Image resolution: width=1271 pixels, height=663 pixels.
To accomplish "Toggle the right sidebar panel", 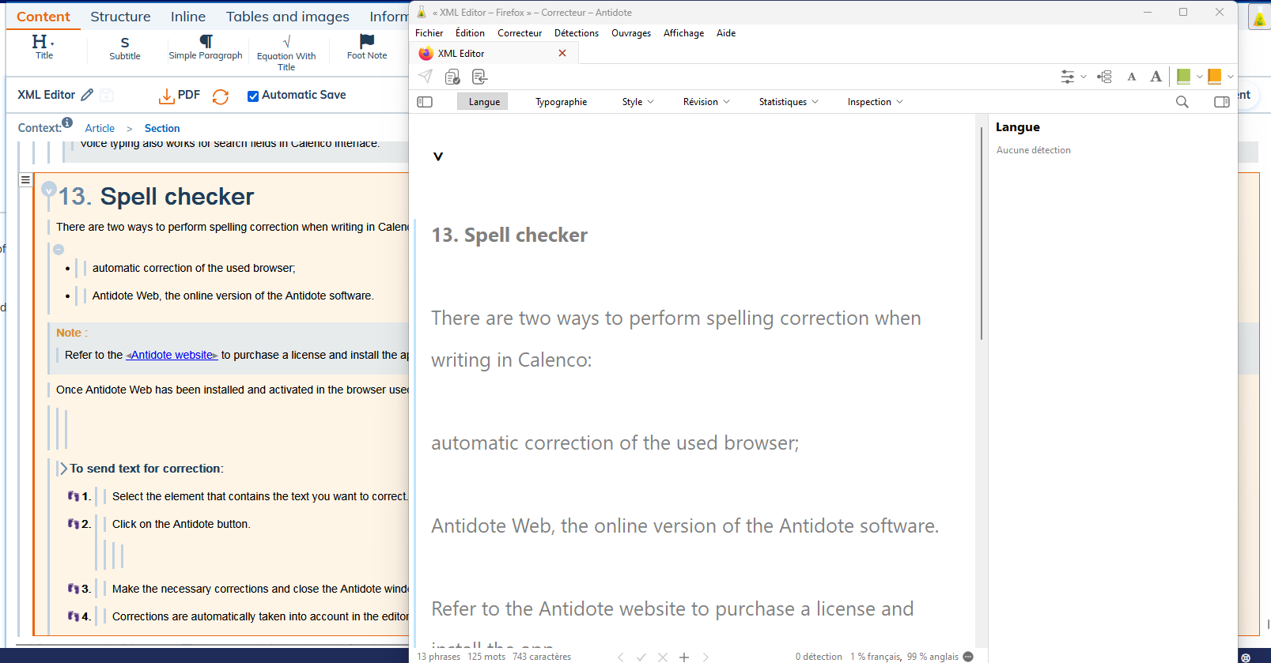I will pos(1222,102).
